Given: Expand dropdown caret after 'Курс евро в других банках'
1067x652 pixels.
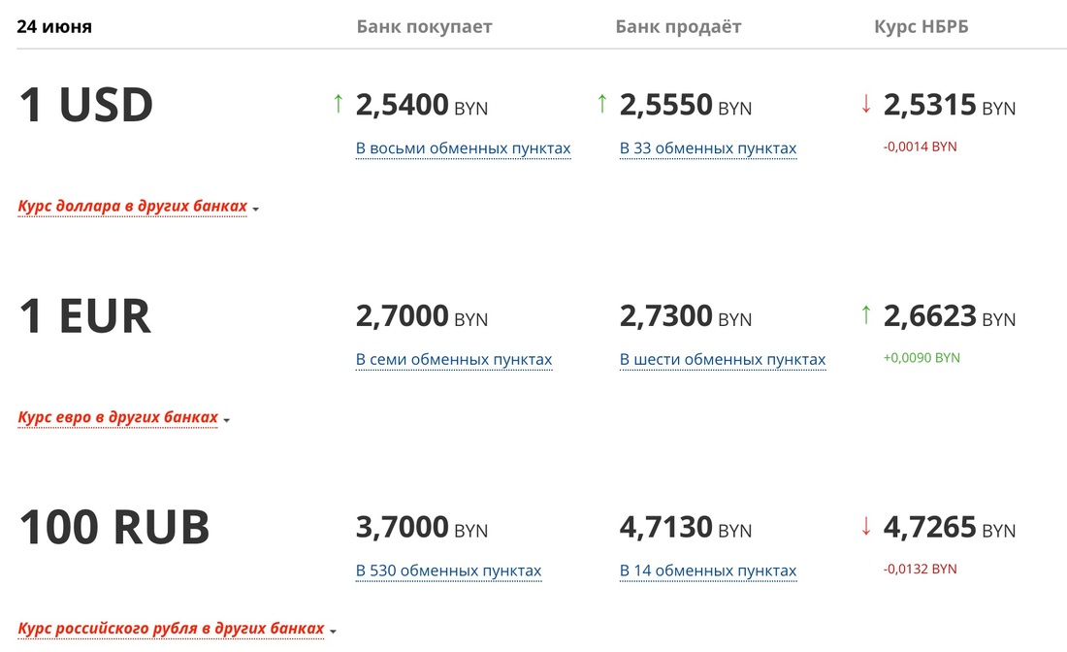Looking at the screenshot, I should pos(227,420).
